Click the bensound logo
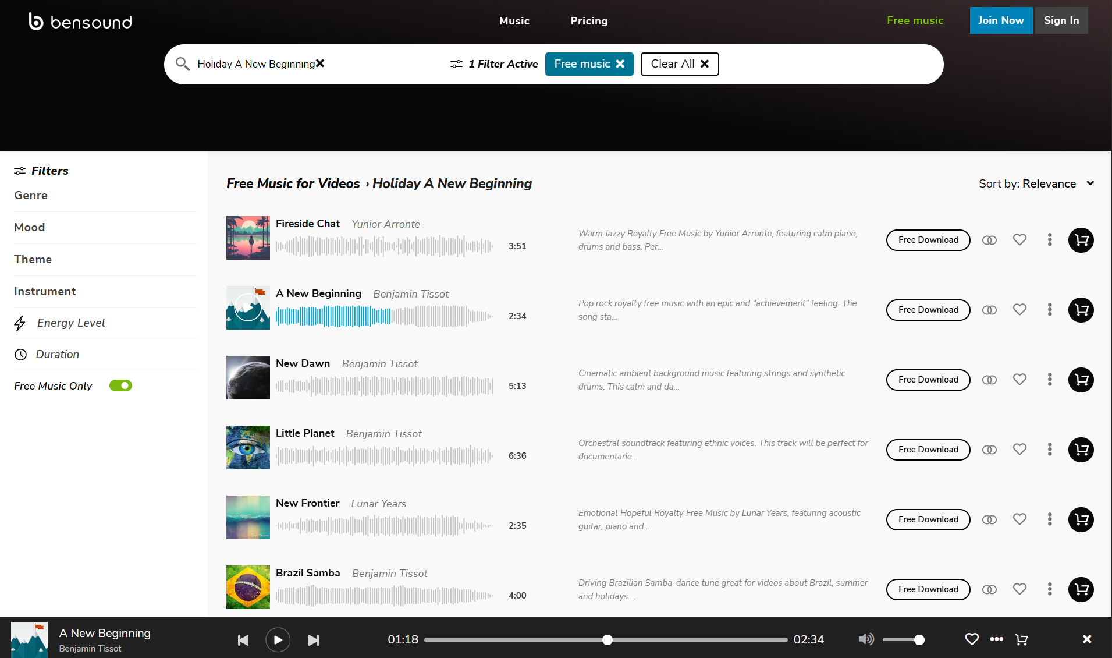Screen dimensions: 1112x658 coord(80,22)
